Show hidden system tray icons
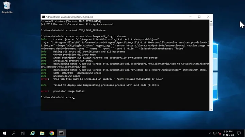Screen dimensions: 245x137 click(x=210, y=133)
